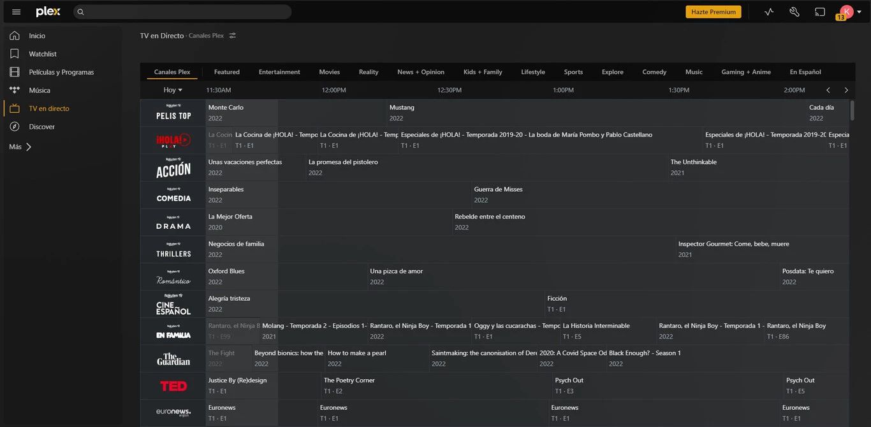Open Watchlist in sidebar
This screenshot has width=871, height=427.
coord(43,54)
